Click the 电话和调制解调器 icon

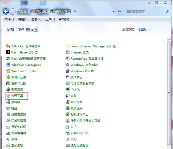[x=67, y=83]
